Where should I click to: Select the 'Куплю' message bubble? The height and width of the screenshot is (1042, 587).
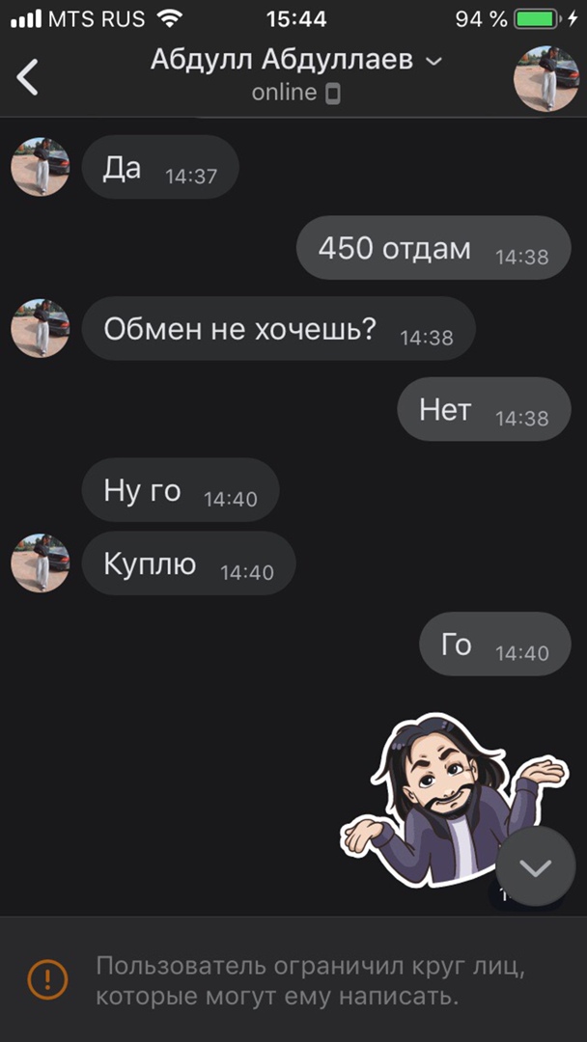point(189,562)
